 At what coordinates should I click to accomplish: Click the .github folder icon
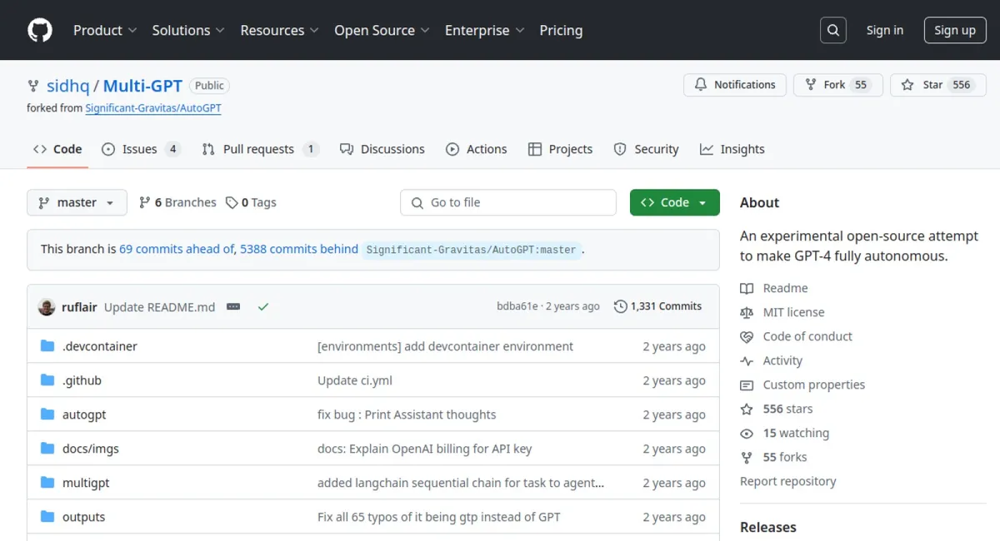point(47,380)
